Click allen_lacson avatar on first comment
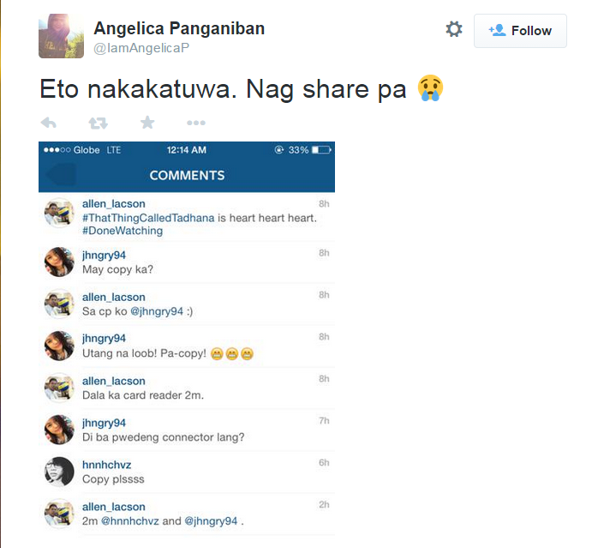This screenshot has height=548, width=604. pos(59,213)
